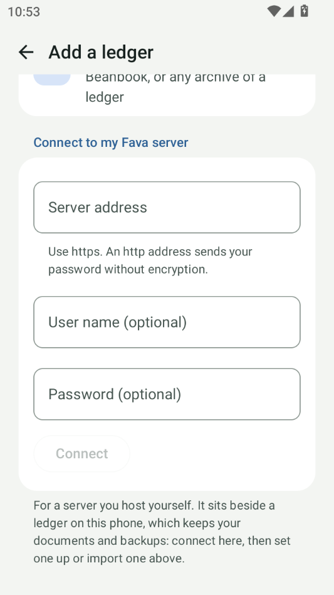Tap the 10:53 status bar clock
Image resolution: width=334 pixels, height=595 pixels.
[x=24, y=12]
